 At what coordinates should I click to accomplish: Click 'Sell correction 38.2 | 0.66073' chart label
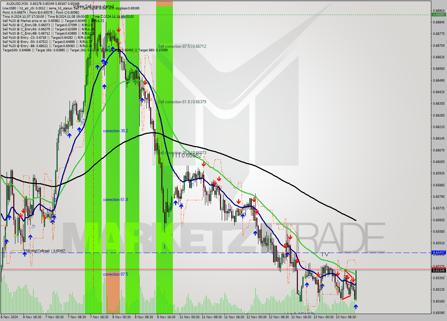(x=182, y=153)
